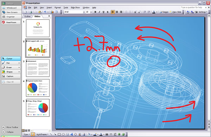Open the Slide Show menu

pyautogui.click(x=75, y=7)
